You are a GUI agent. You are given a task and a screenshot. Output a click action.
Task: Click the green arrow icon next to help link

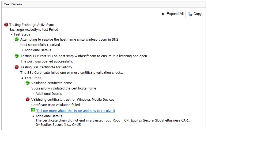33,110
